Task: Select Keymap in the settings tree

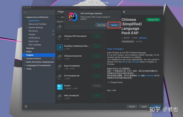Action: pos(30,48)
